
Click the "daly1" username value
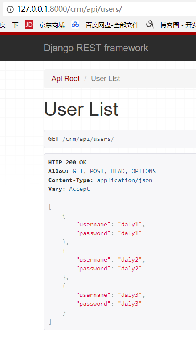(130, 225)
